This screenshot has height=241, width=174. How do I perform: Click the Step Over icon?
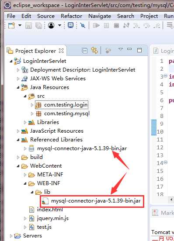[146, 25]
